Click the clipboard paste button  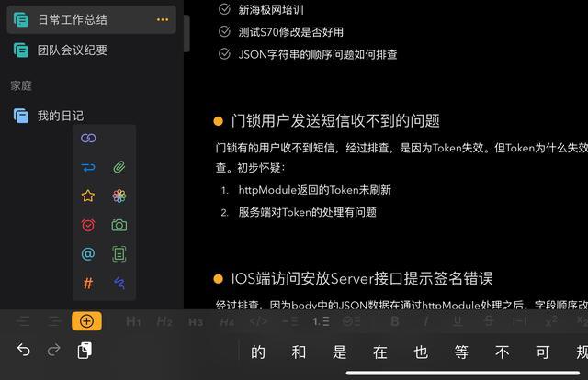pyautogui.click(x=85, y=351)
